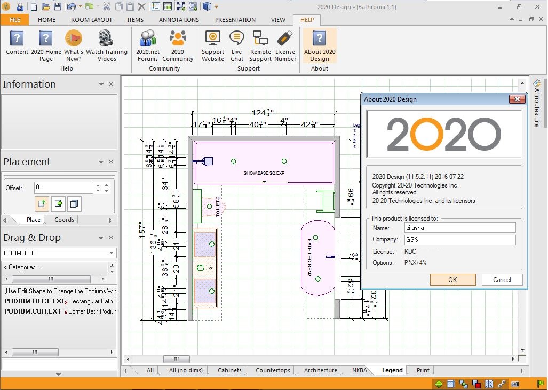Click the Company field showing GGS
The image size is (548, 390).
(x=460, y=239)
